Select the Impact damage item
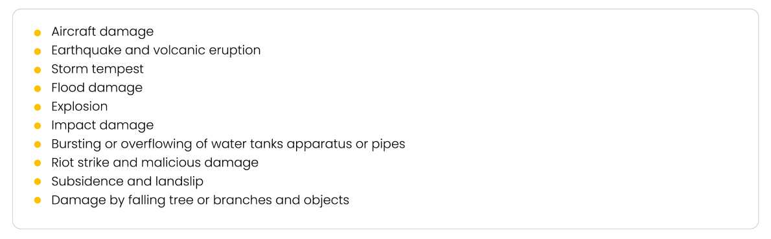The width and height of the screenshot is (771, 239). 102,126
